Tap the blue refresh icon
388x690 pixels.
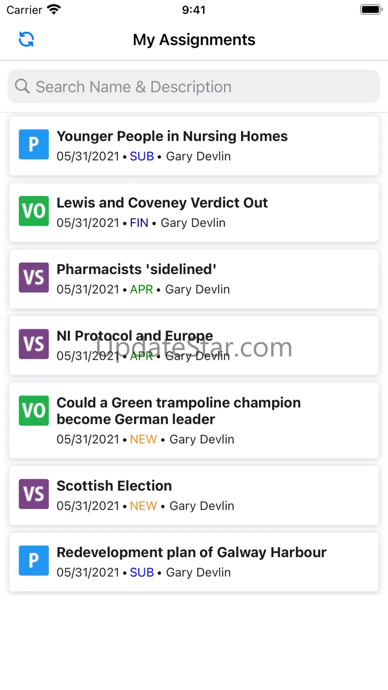click(x=26, y=39)
